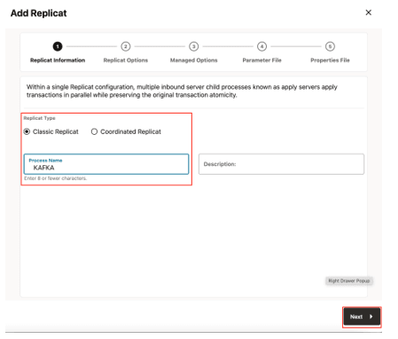The width and height of the screenshot is (398, 339).
Task: Jump to step 4 circle icon
Action: coord(261,46)
